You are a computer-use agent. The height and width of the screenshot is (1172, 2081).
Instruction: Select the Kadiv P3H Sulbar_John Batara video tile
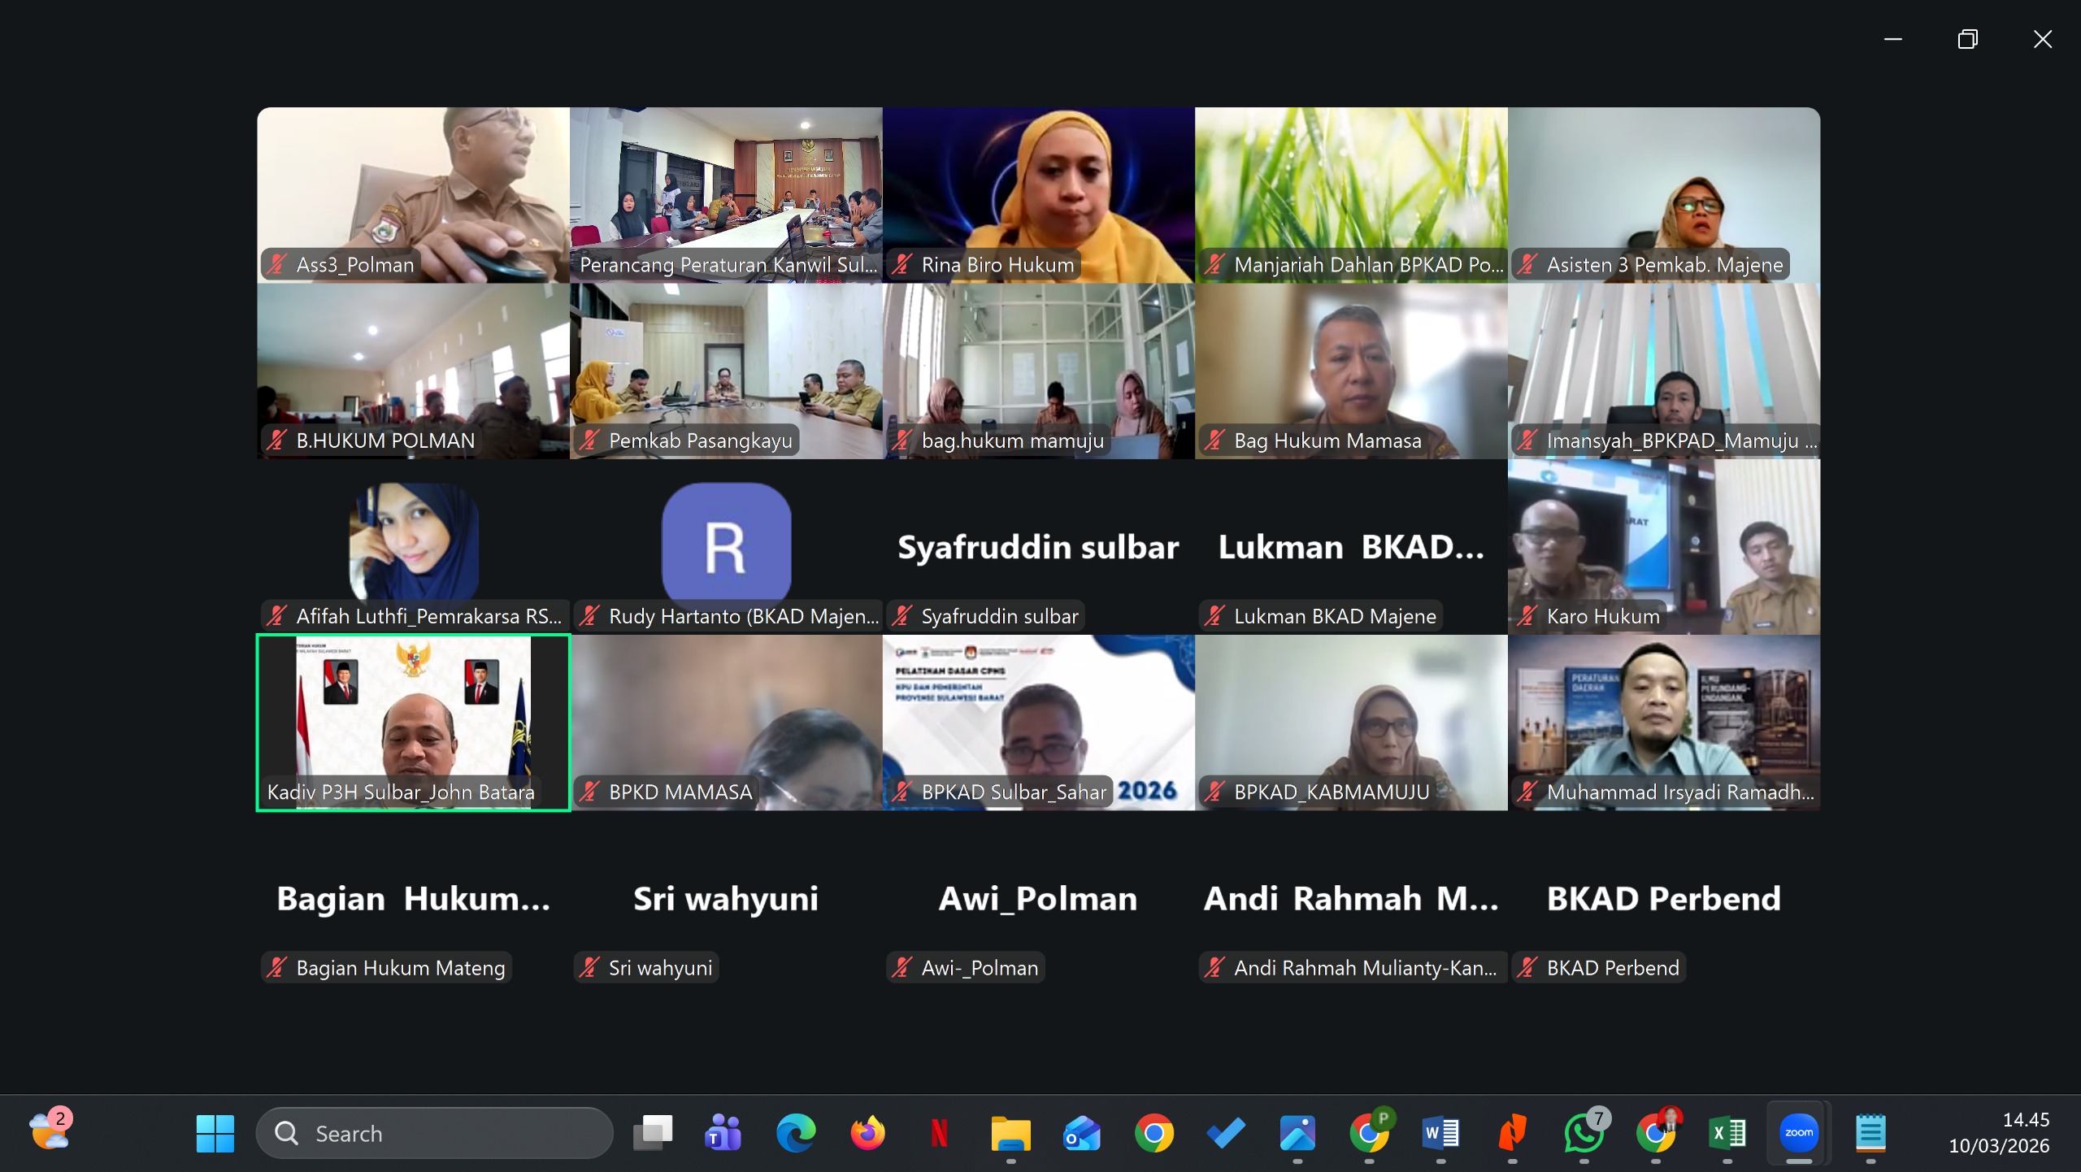[x=413, y=722]
